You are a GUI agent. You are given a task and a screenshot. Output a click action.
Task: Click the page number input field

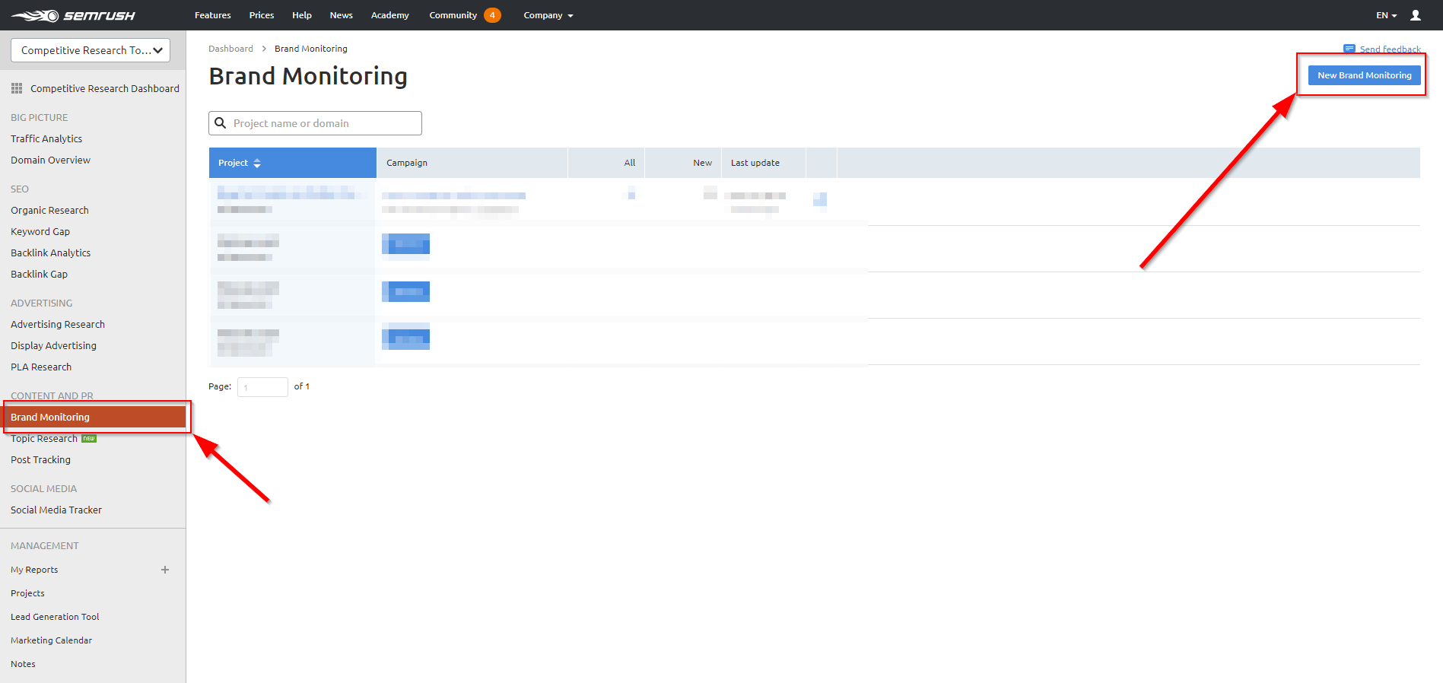(x=262, y=387)
